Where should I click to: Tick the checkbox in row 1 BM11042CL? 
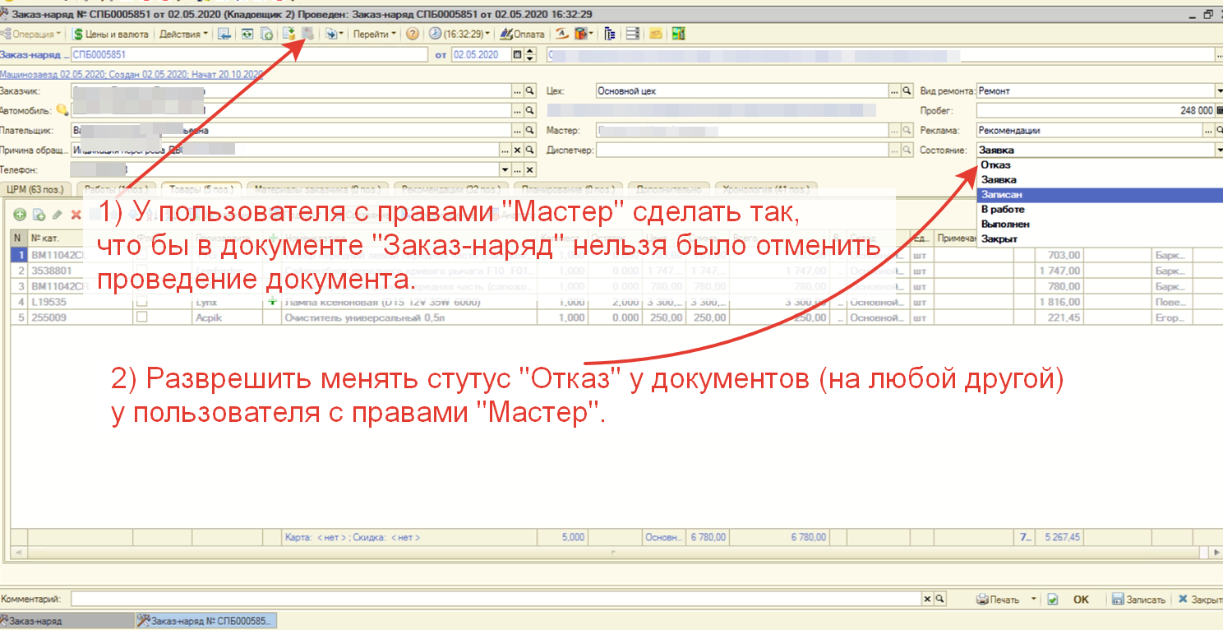[142, 255]
